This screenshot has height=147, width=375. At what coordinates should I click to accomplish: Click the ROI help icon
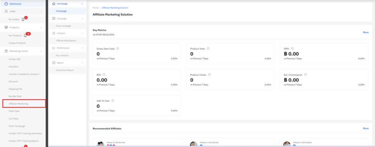click(104, 75)
